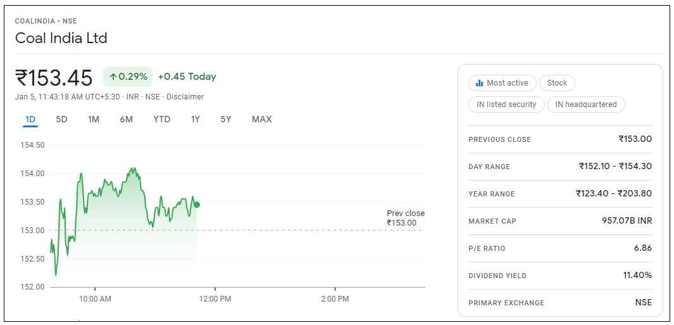Switch to the 1M chart tab
The height and width of the screenshot is (325, 674).
click(94, 119)
